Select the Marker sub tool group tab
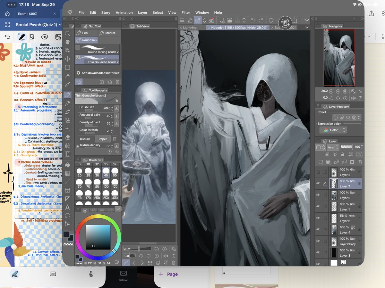 coord(109,33)
